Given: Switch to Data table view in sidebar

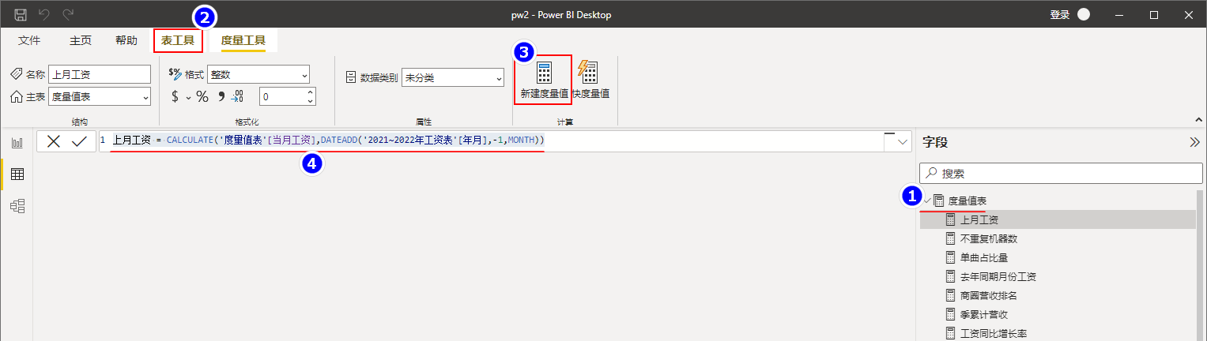Looking at the screenshot, I should point(17,174).
